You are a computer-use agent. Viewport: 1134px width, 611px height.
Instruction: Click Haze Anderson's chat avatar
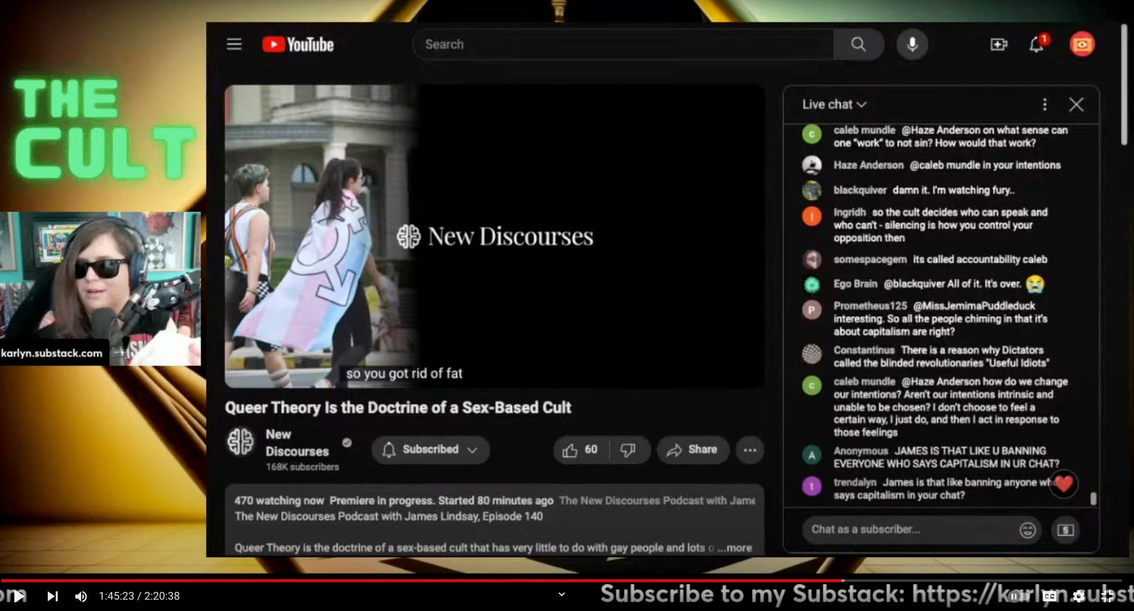(x=812, y=165)
